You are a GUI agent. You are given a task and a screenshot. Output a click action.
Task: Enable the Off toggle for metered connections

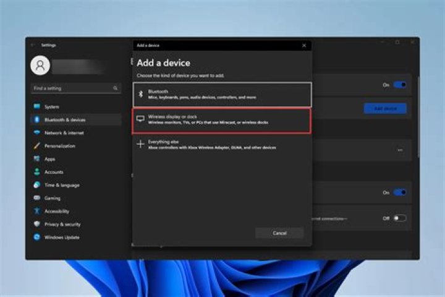pos(399,218)
